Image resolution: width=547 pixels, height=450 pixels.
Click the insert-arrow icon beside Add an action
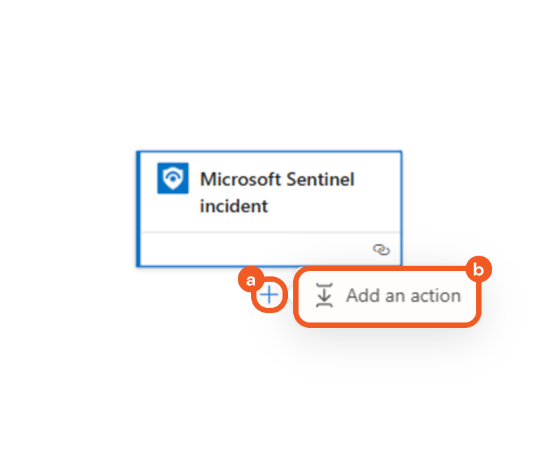click(x=324, y=295)
